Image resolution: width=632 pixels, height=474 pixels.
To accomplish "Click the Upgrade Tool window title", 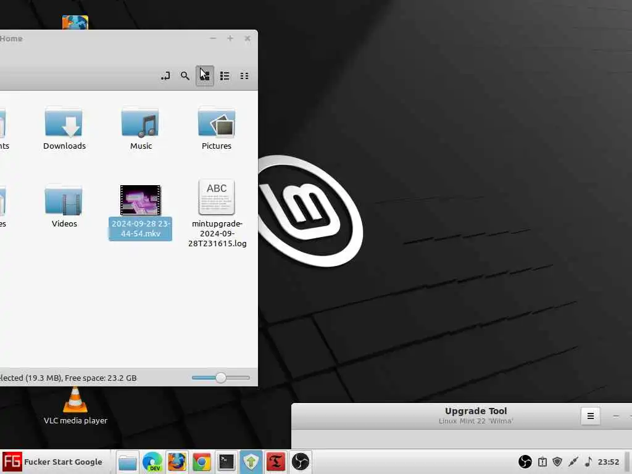I will pyautogui.click(x=476, y=411).
